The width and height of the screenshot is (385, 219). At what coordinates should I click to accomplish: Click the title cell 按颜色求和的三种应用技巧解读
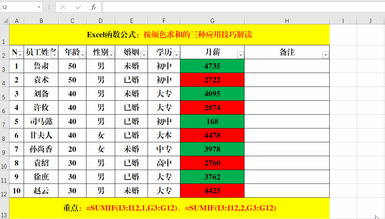tap(170, 35)
